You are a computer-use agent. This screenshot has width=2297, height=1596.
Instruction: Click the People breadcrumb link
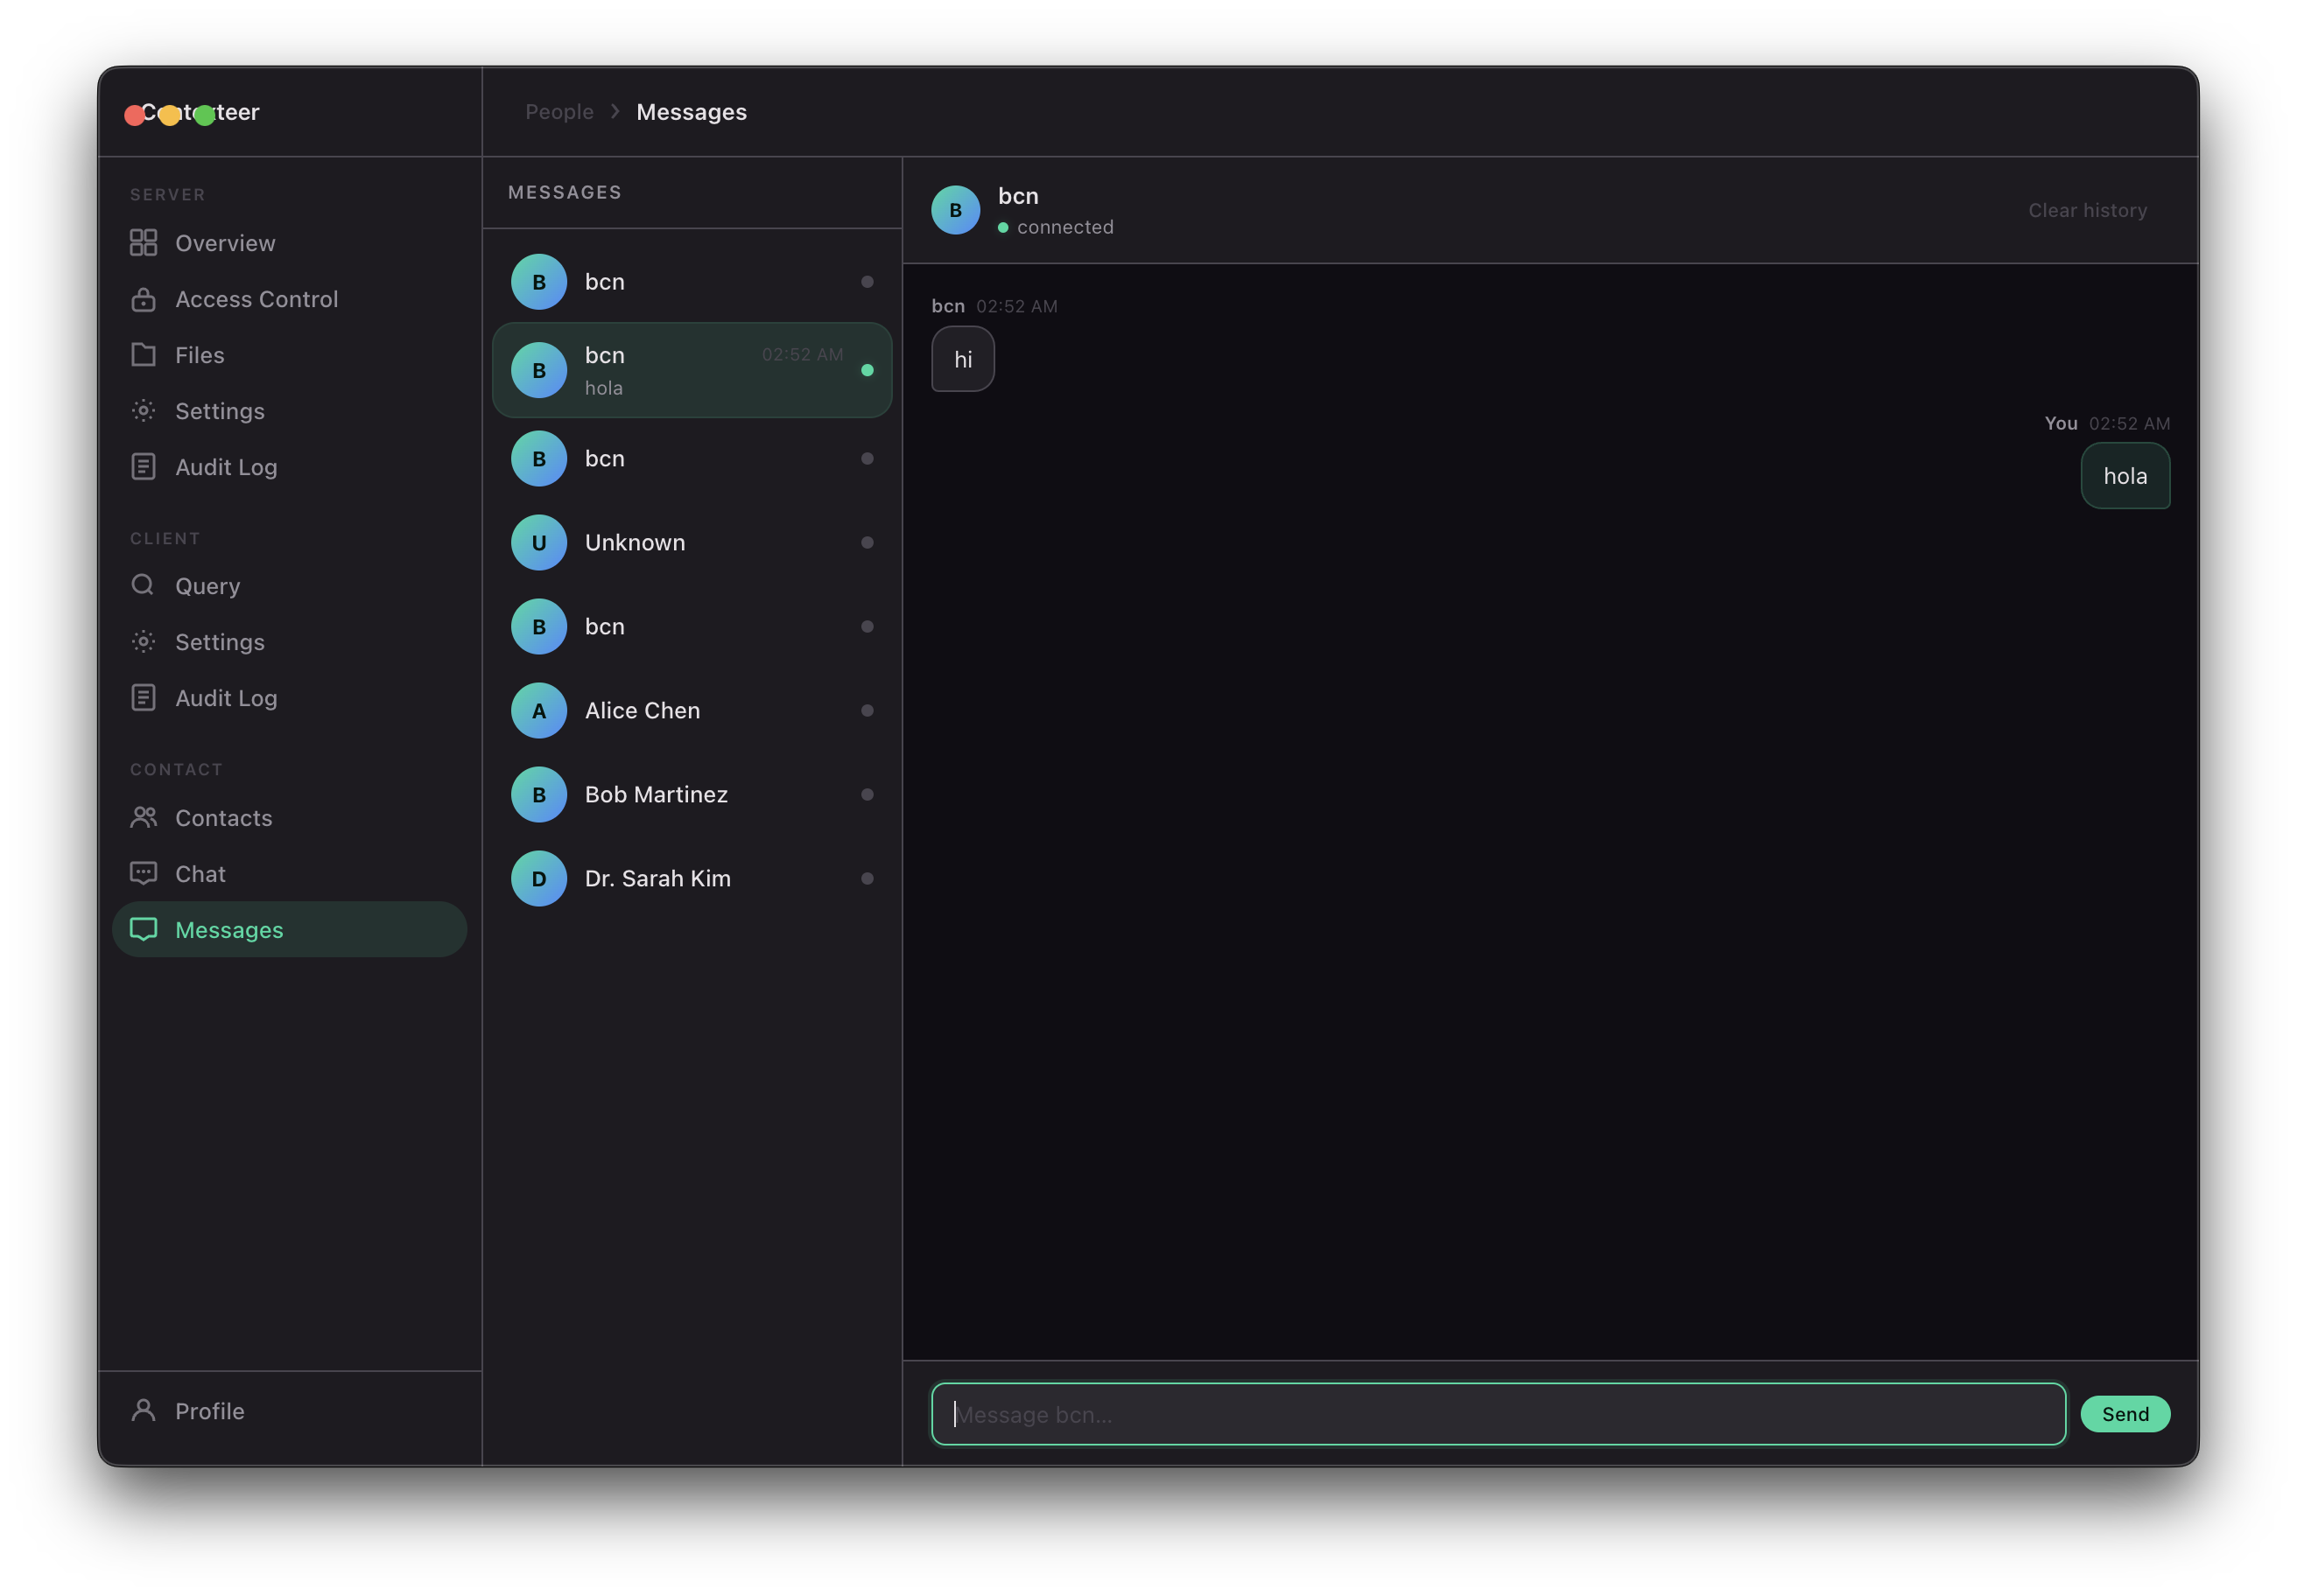(559, 112)
